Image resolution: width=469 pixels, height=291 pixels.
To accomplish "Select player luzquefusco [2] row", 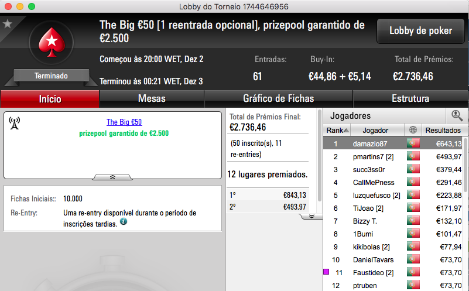I will [393, 195].
